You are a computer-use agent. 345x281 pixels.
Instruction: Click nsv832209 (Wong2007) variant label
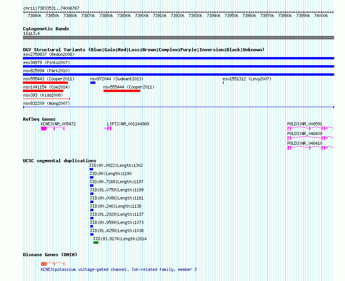tap(47, 103)
